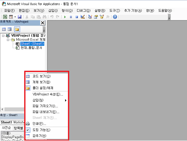Run the macro with the green play icon
The height and width of the screenshot is (141, 187).
pyautogui.click(x=65, y=17)
